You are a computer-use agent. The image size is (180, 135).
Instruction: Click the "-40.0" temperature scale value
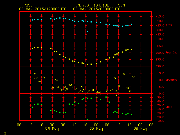(x=160, y=39)
